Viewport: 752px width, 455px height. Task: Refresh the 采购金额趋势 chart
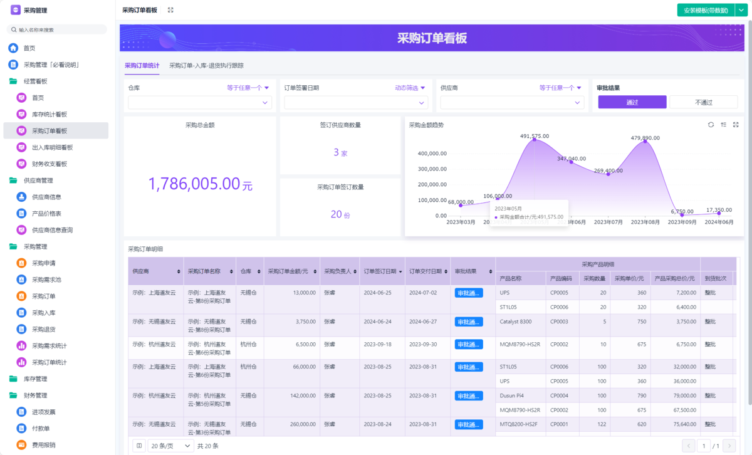pos(711,125)
